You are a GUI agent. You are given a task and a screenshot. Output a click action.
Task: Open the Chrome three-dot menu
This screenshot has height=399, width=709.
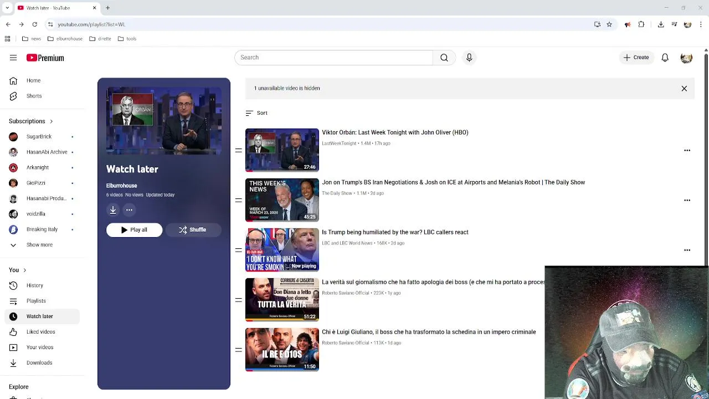pos(701,24)
